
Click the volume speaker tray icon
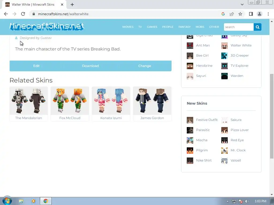(x=247, y=201)
